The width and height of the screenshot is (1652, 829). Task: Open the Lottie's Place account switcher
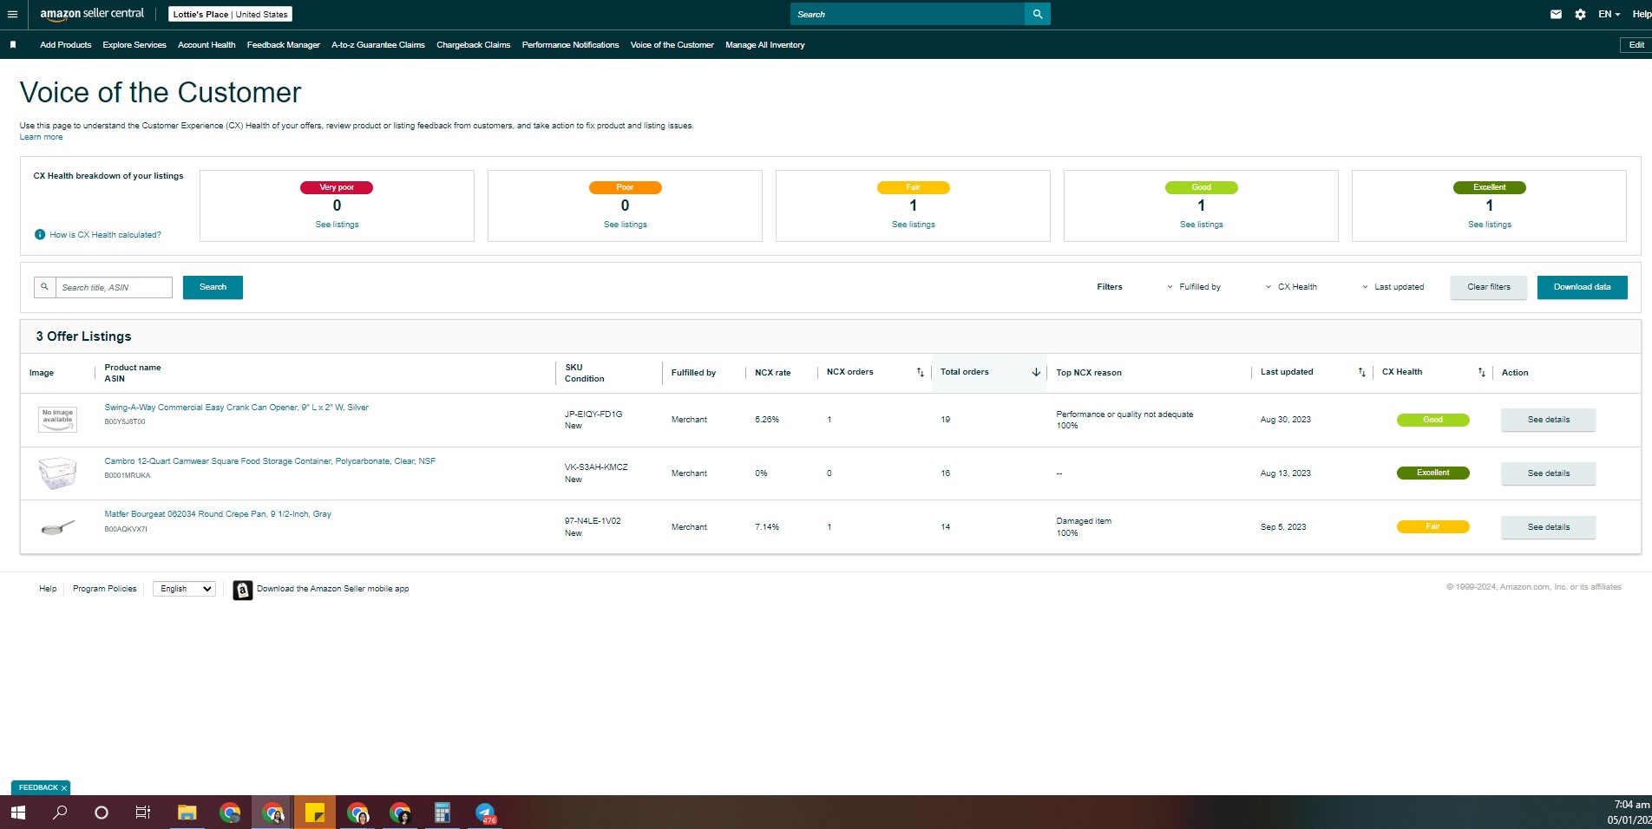[230, 14]
